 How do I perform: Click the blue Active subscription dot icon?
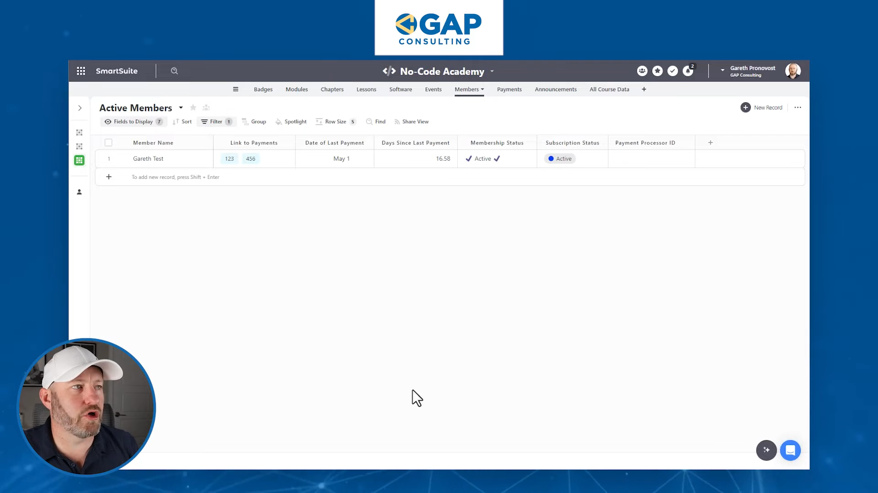(x=551, y=158)
